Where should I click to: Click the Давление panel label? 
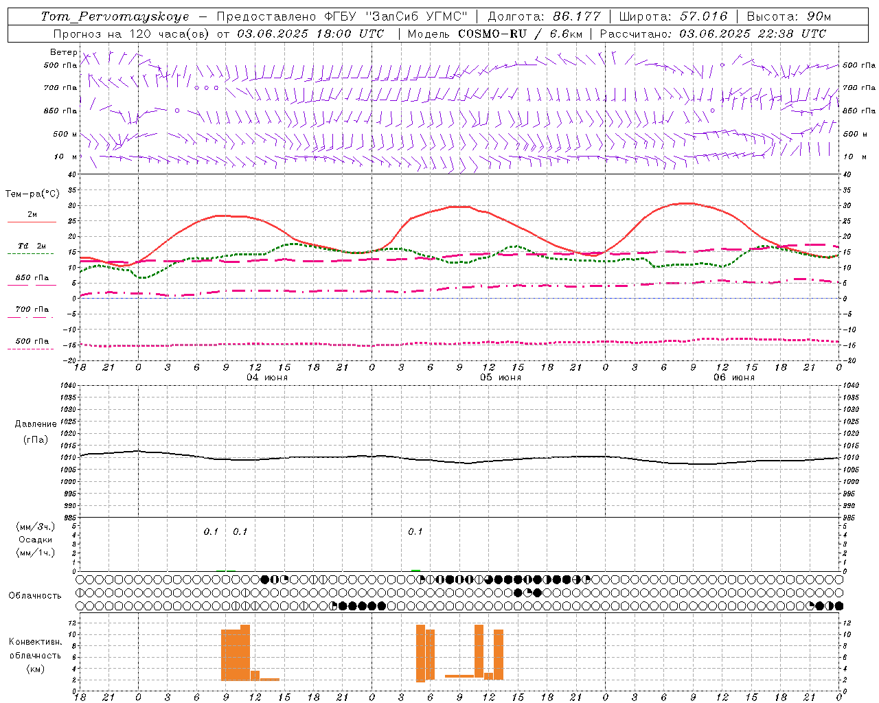coord(36,424)
